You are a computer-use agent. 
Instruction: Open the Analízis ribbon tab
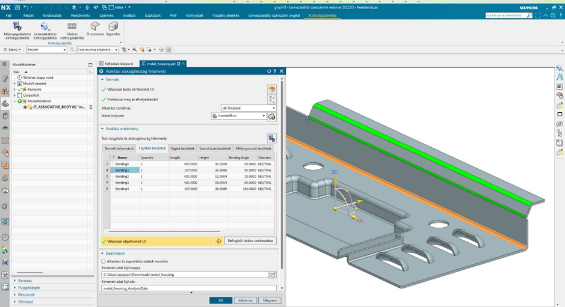pos(129,15)
